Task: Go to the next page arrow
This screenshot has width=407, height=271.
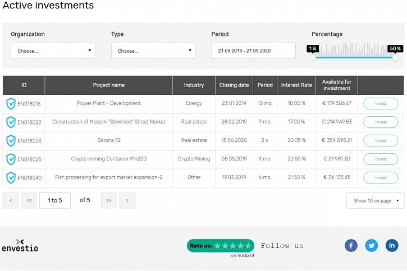Action: 127,200
